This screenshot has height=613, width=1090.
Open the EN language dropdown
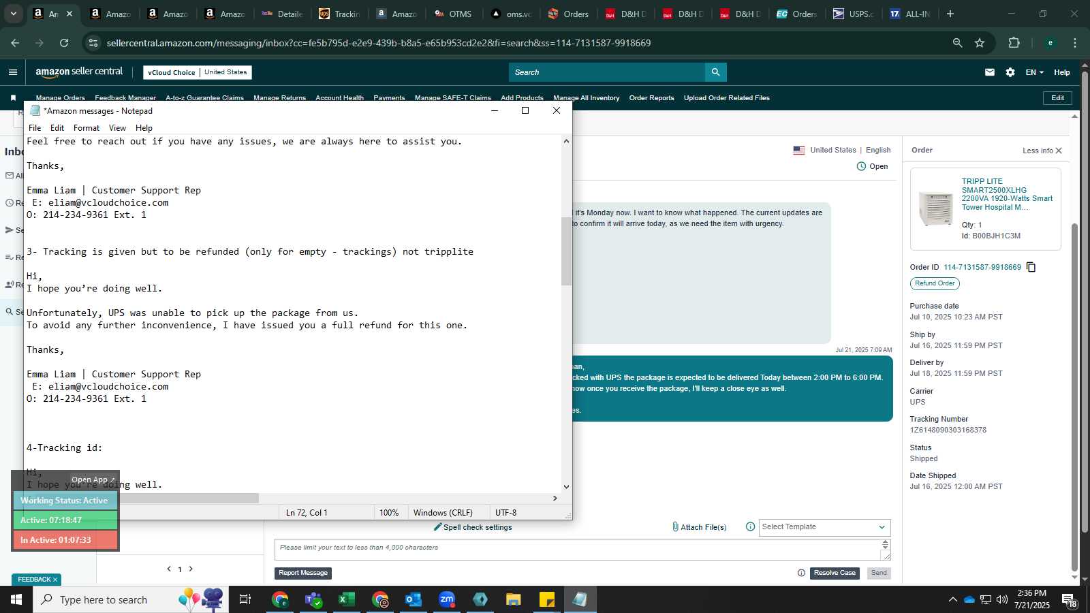[x=1034, y=72]
